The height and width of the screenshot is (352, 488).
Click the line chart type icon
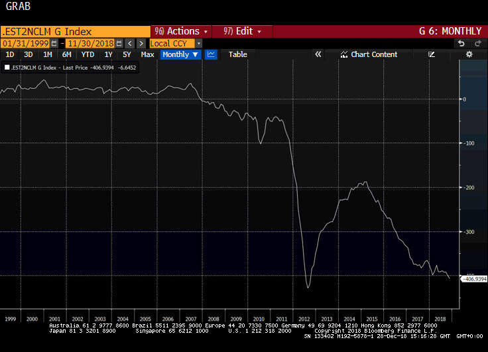click(211, 54)
